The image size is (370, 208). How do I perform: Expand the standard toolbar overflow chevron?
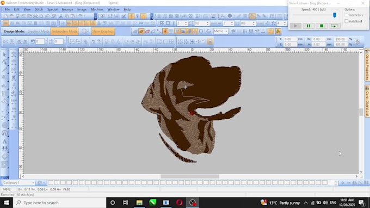click(x=95, y=16)
